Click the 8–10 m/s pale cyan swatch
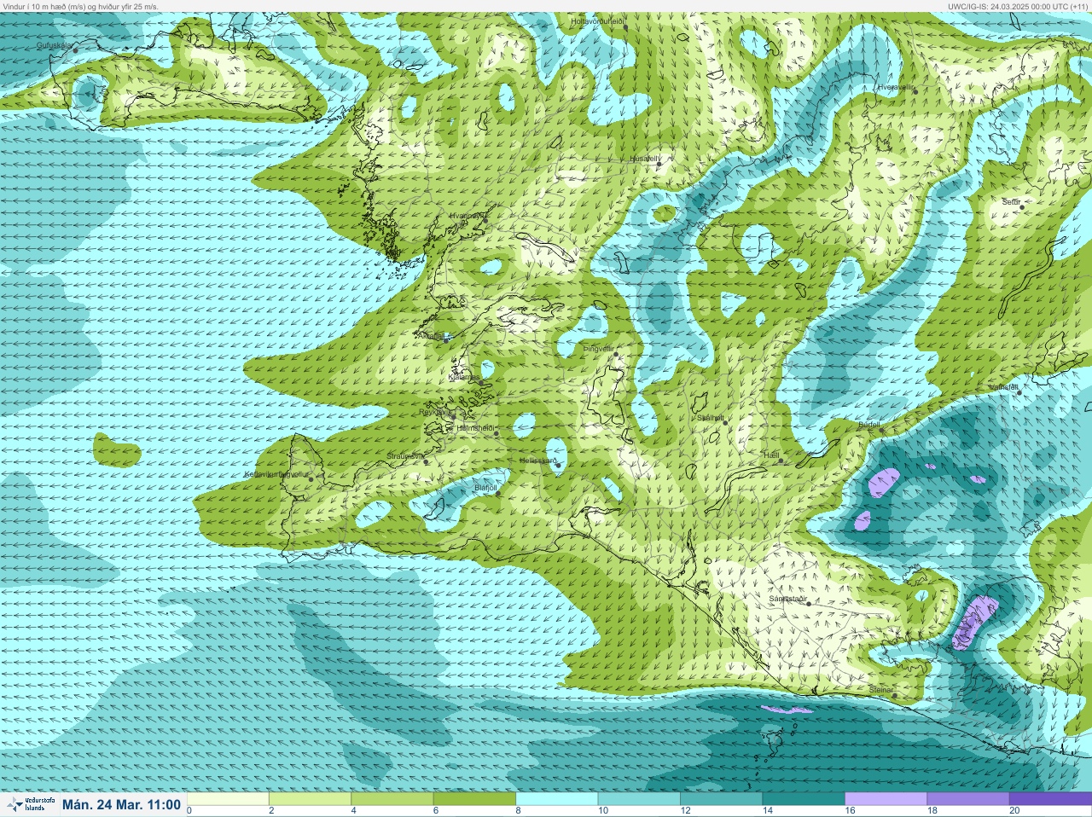The height and width of the screenshot is (817, 1092). coord(557,799)
